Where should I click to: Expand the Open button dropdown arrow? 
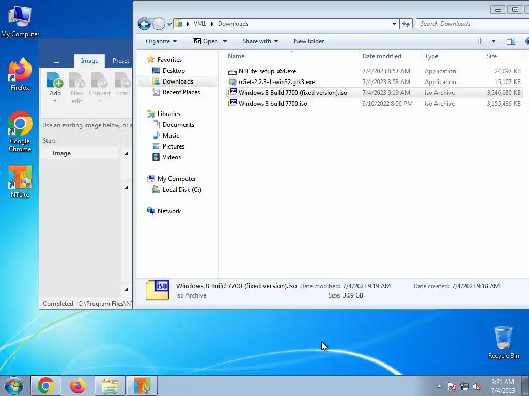[225, 41]
